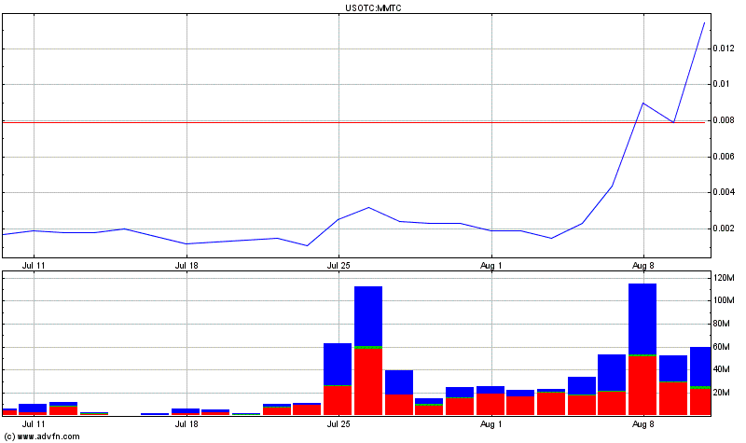This screenshot has height=443, width=746.
Task: Click the red horizontal line at 0.008
Action: [x=353, y=123]
